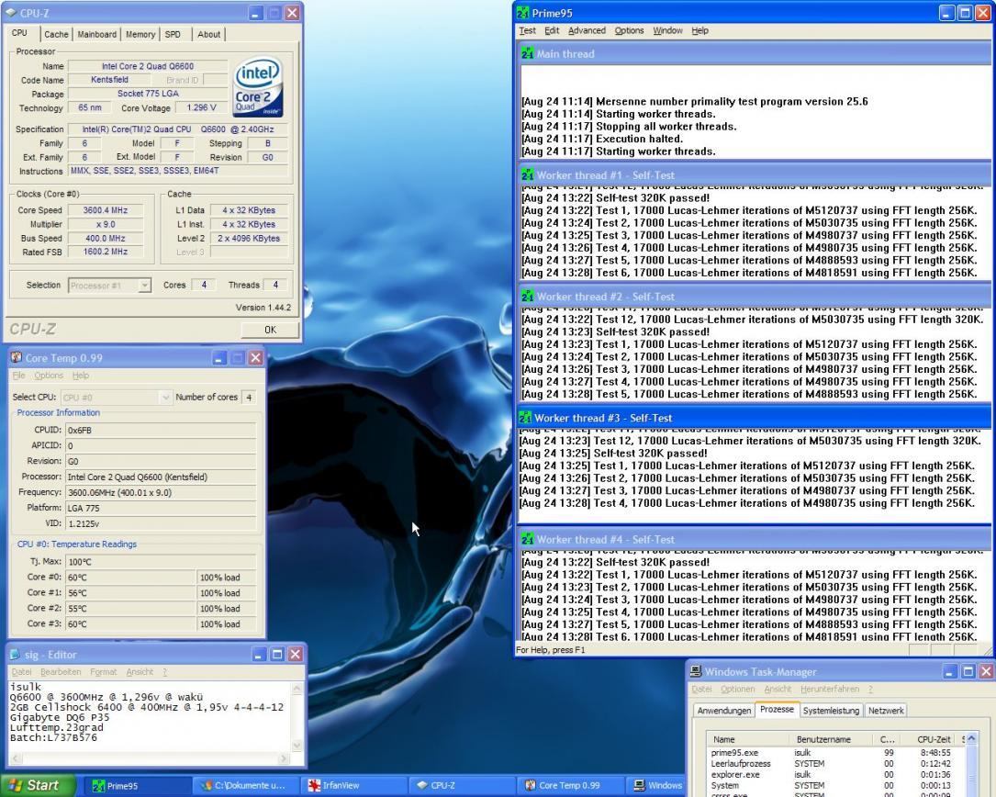This screenshot has height=797, width=996.
Task: Click the Intel Core 2 Quad logo
Action: 257,86
